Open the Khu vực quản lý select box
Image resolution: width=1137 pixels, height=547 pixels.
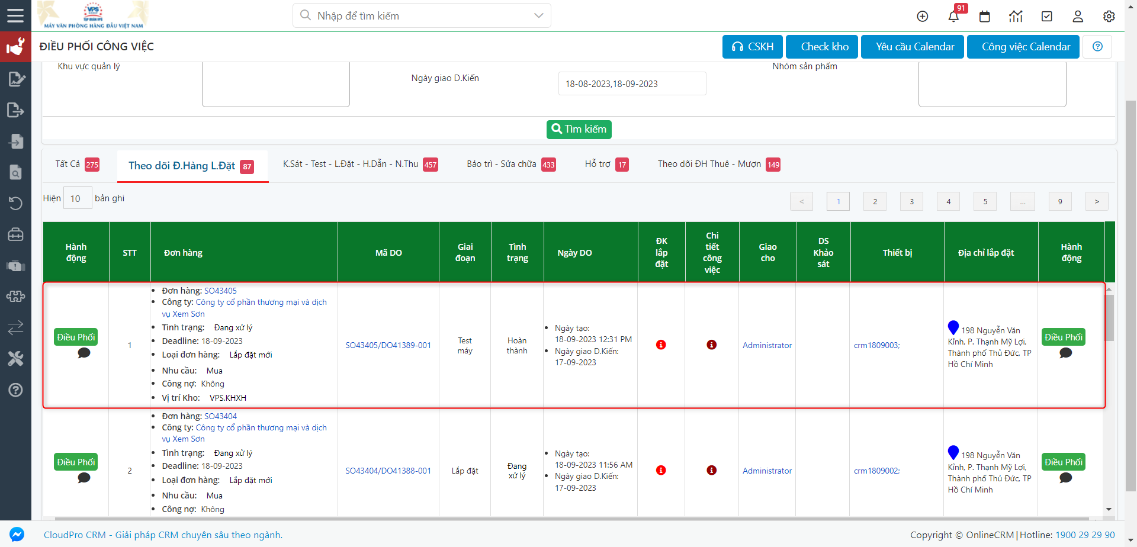276,84
